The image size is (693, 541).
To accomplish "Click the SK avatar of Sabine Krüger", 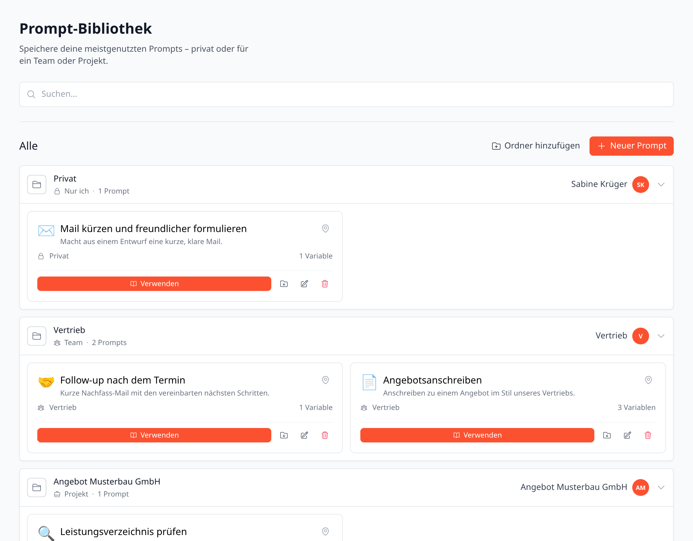I will (x=640, y=185).
